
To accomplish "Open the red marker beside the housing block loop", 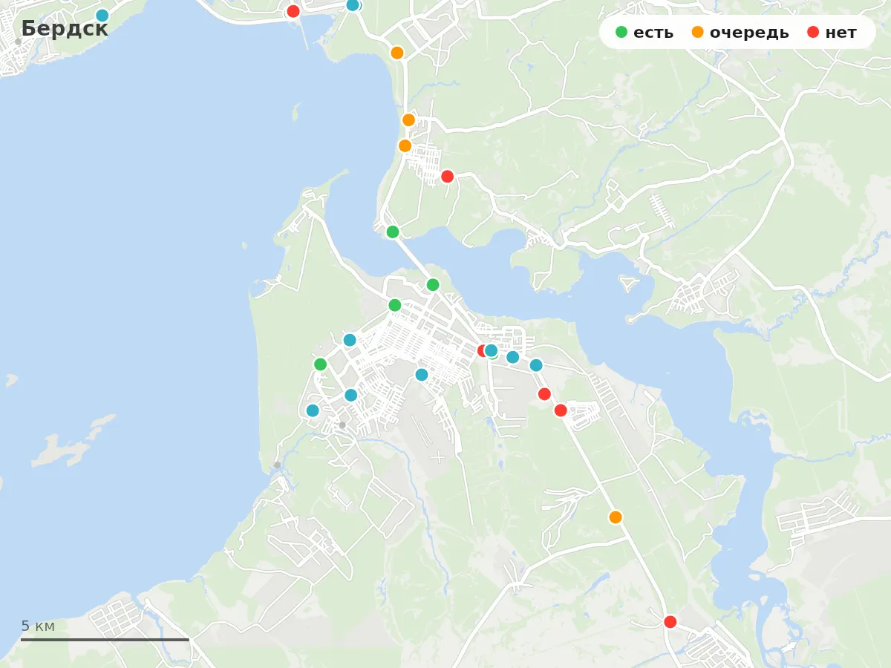I will tap(561, 410).
